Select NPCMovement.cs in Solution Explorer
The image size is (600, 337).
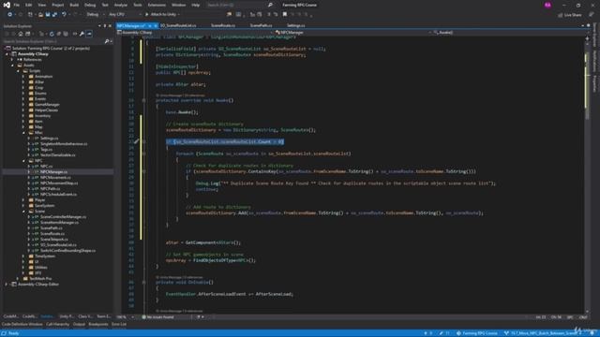[55, 177]
